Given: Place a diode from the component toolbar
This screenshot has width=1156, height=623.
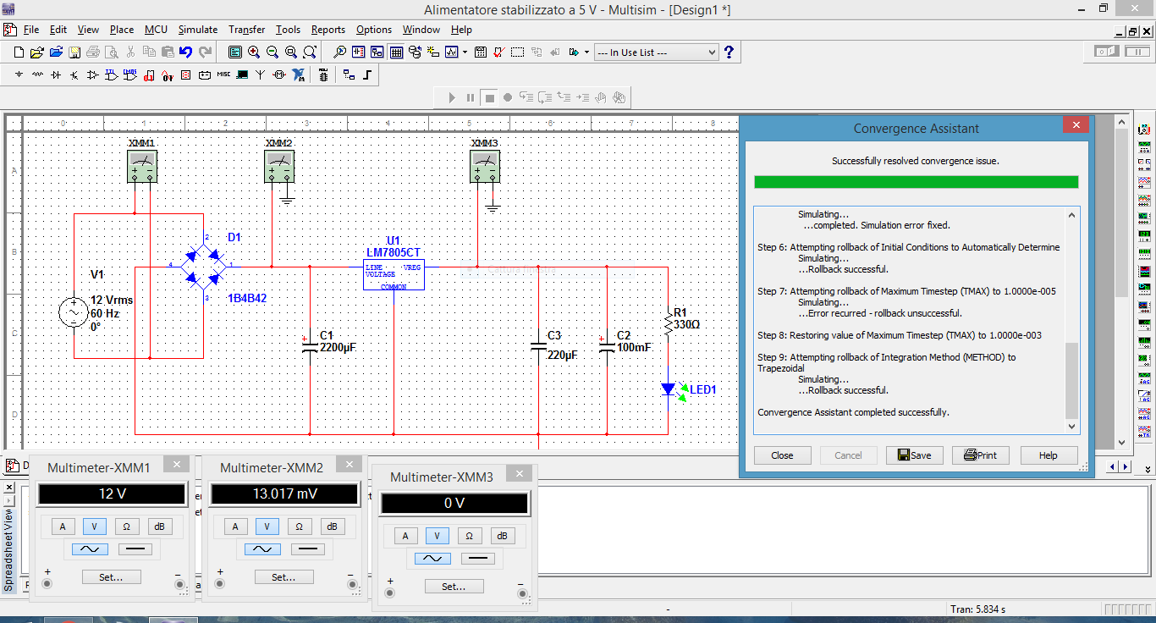Looking at the screenshot, I should (x=56, y=75).
